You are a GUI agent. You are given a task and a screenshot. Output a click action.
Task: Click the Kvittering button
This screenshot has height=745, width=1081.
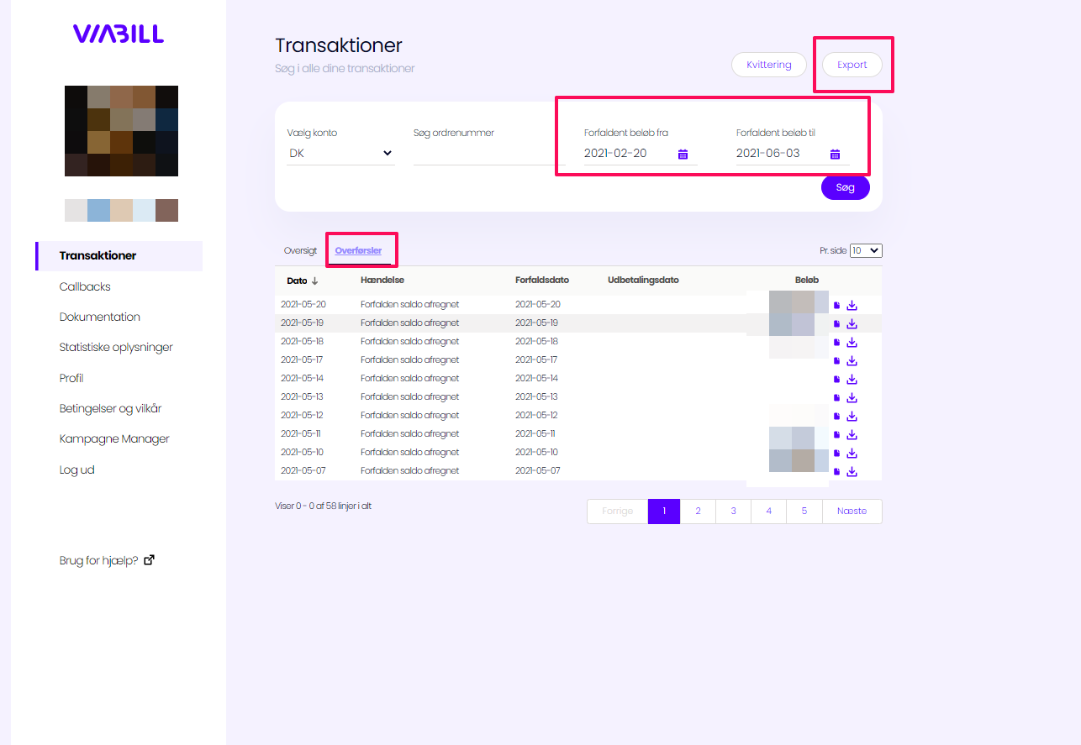pos(769,65)
